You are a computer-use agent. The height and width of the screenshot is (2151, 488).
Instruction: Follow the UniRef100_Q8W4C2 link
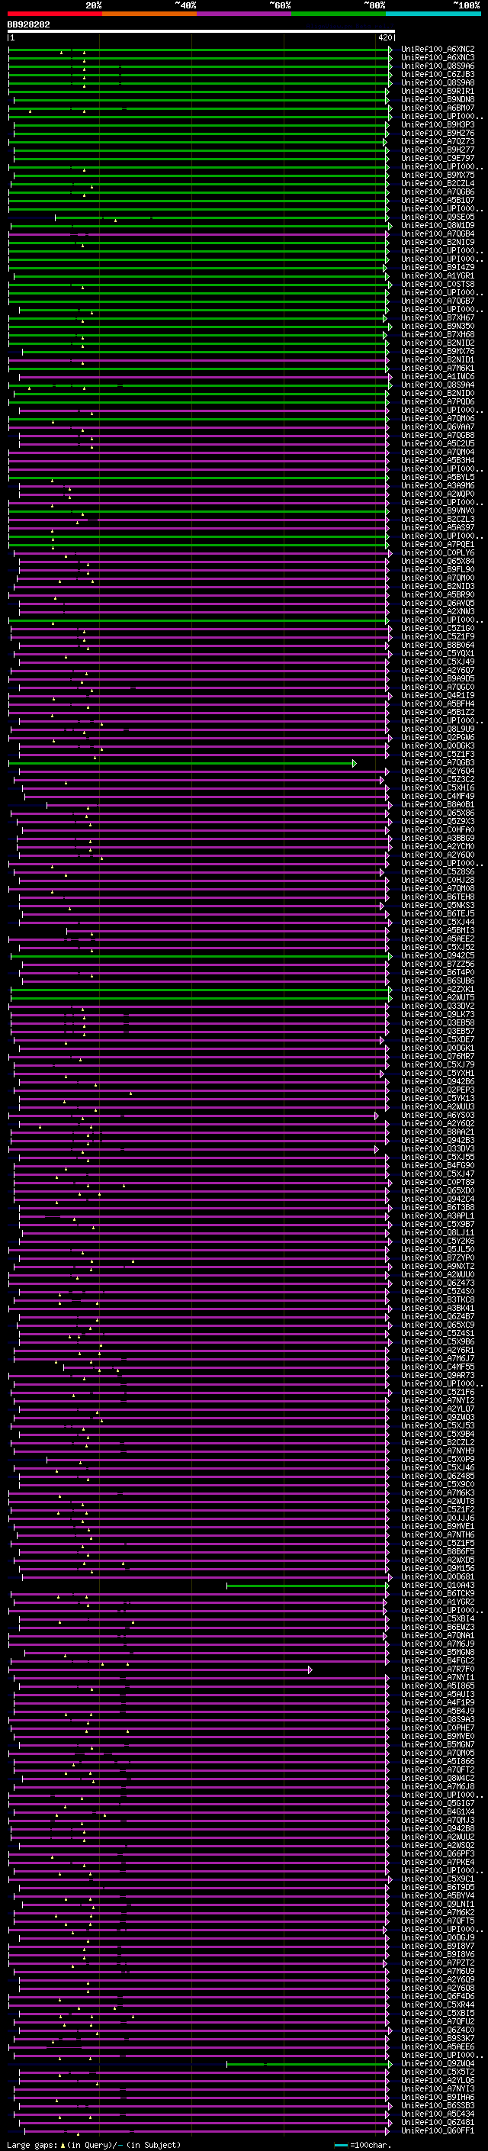pos(438,1779)
